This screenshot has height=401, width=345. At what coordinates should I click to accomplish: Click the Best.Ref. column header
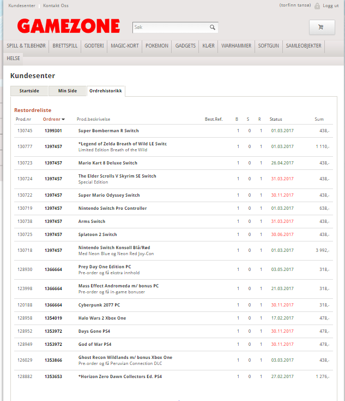(214, 119)
